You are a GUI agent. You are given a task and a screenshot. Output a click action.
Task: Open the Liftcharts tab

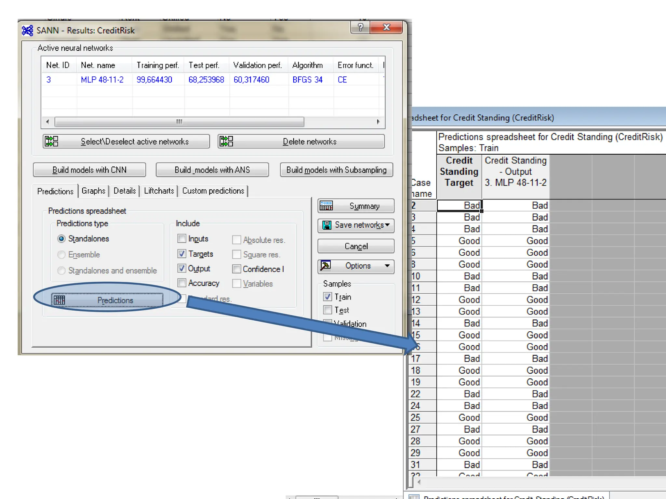coord(159,191)
